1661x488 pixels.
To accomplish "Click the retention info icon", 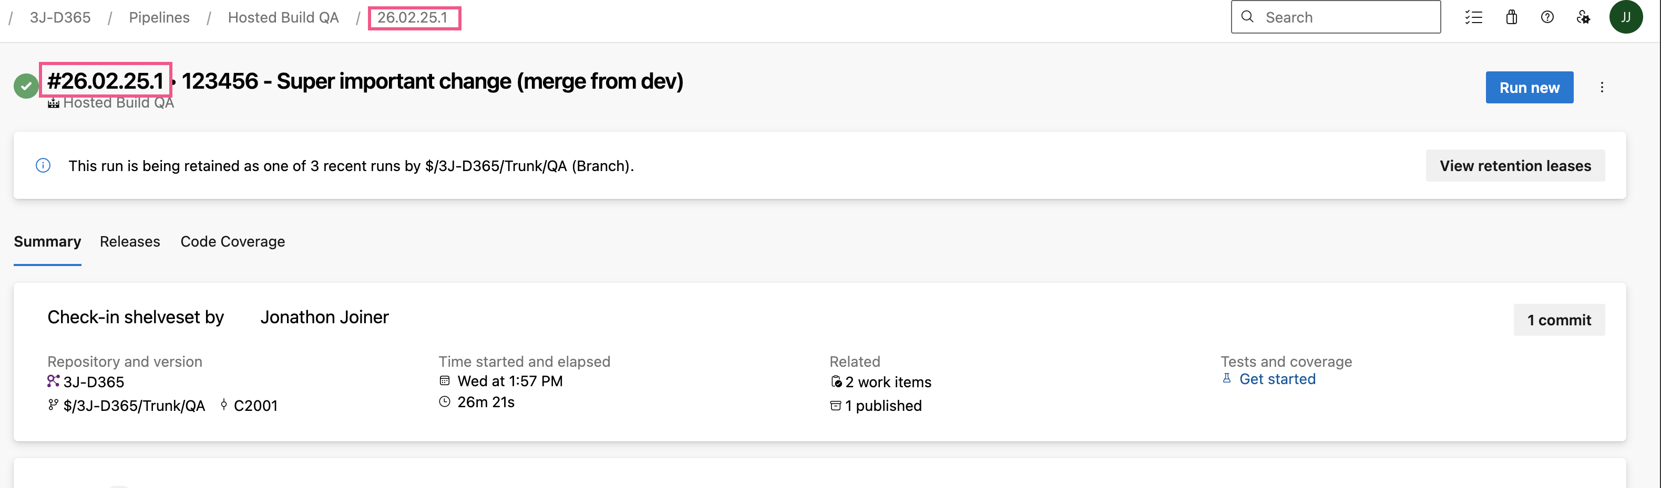I will coord(43,165).
